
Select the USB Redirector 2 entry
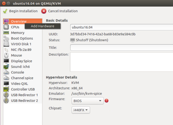tap(23, 101)
